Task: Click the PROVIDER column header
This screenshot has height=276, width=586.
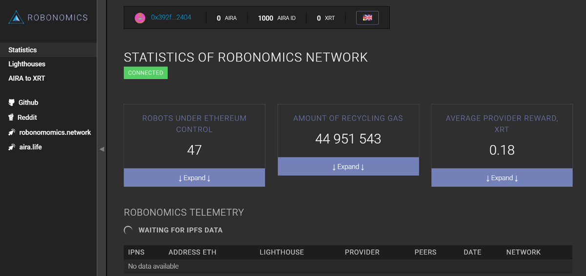Action: (362, 252)
